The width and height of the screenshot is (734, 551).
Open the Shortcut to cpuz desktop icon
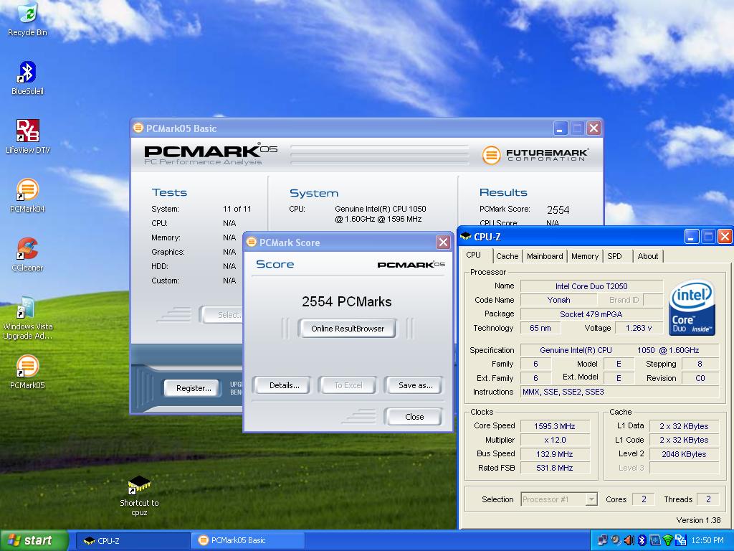139,496
